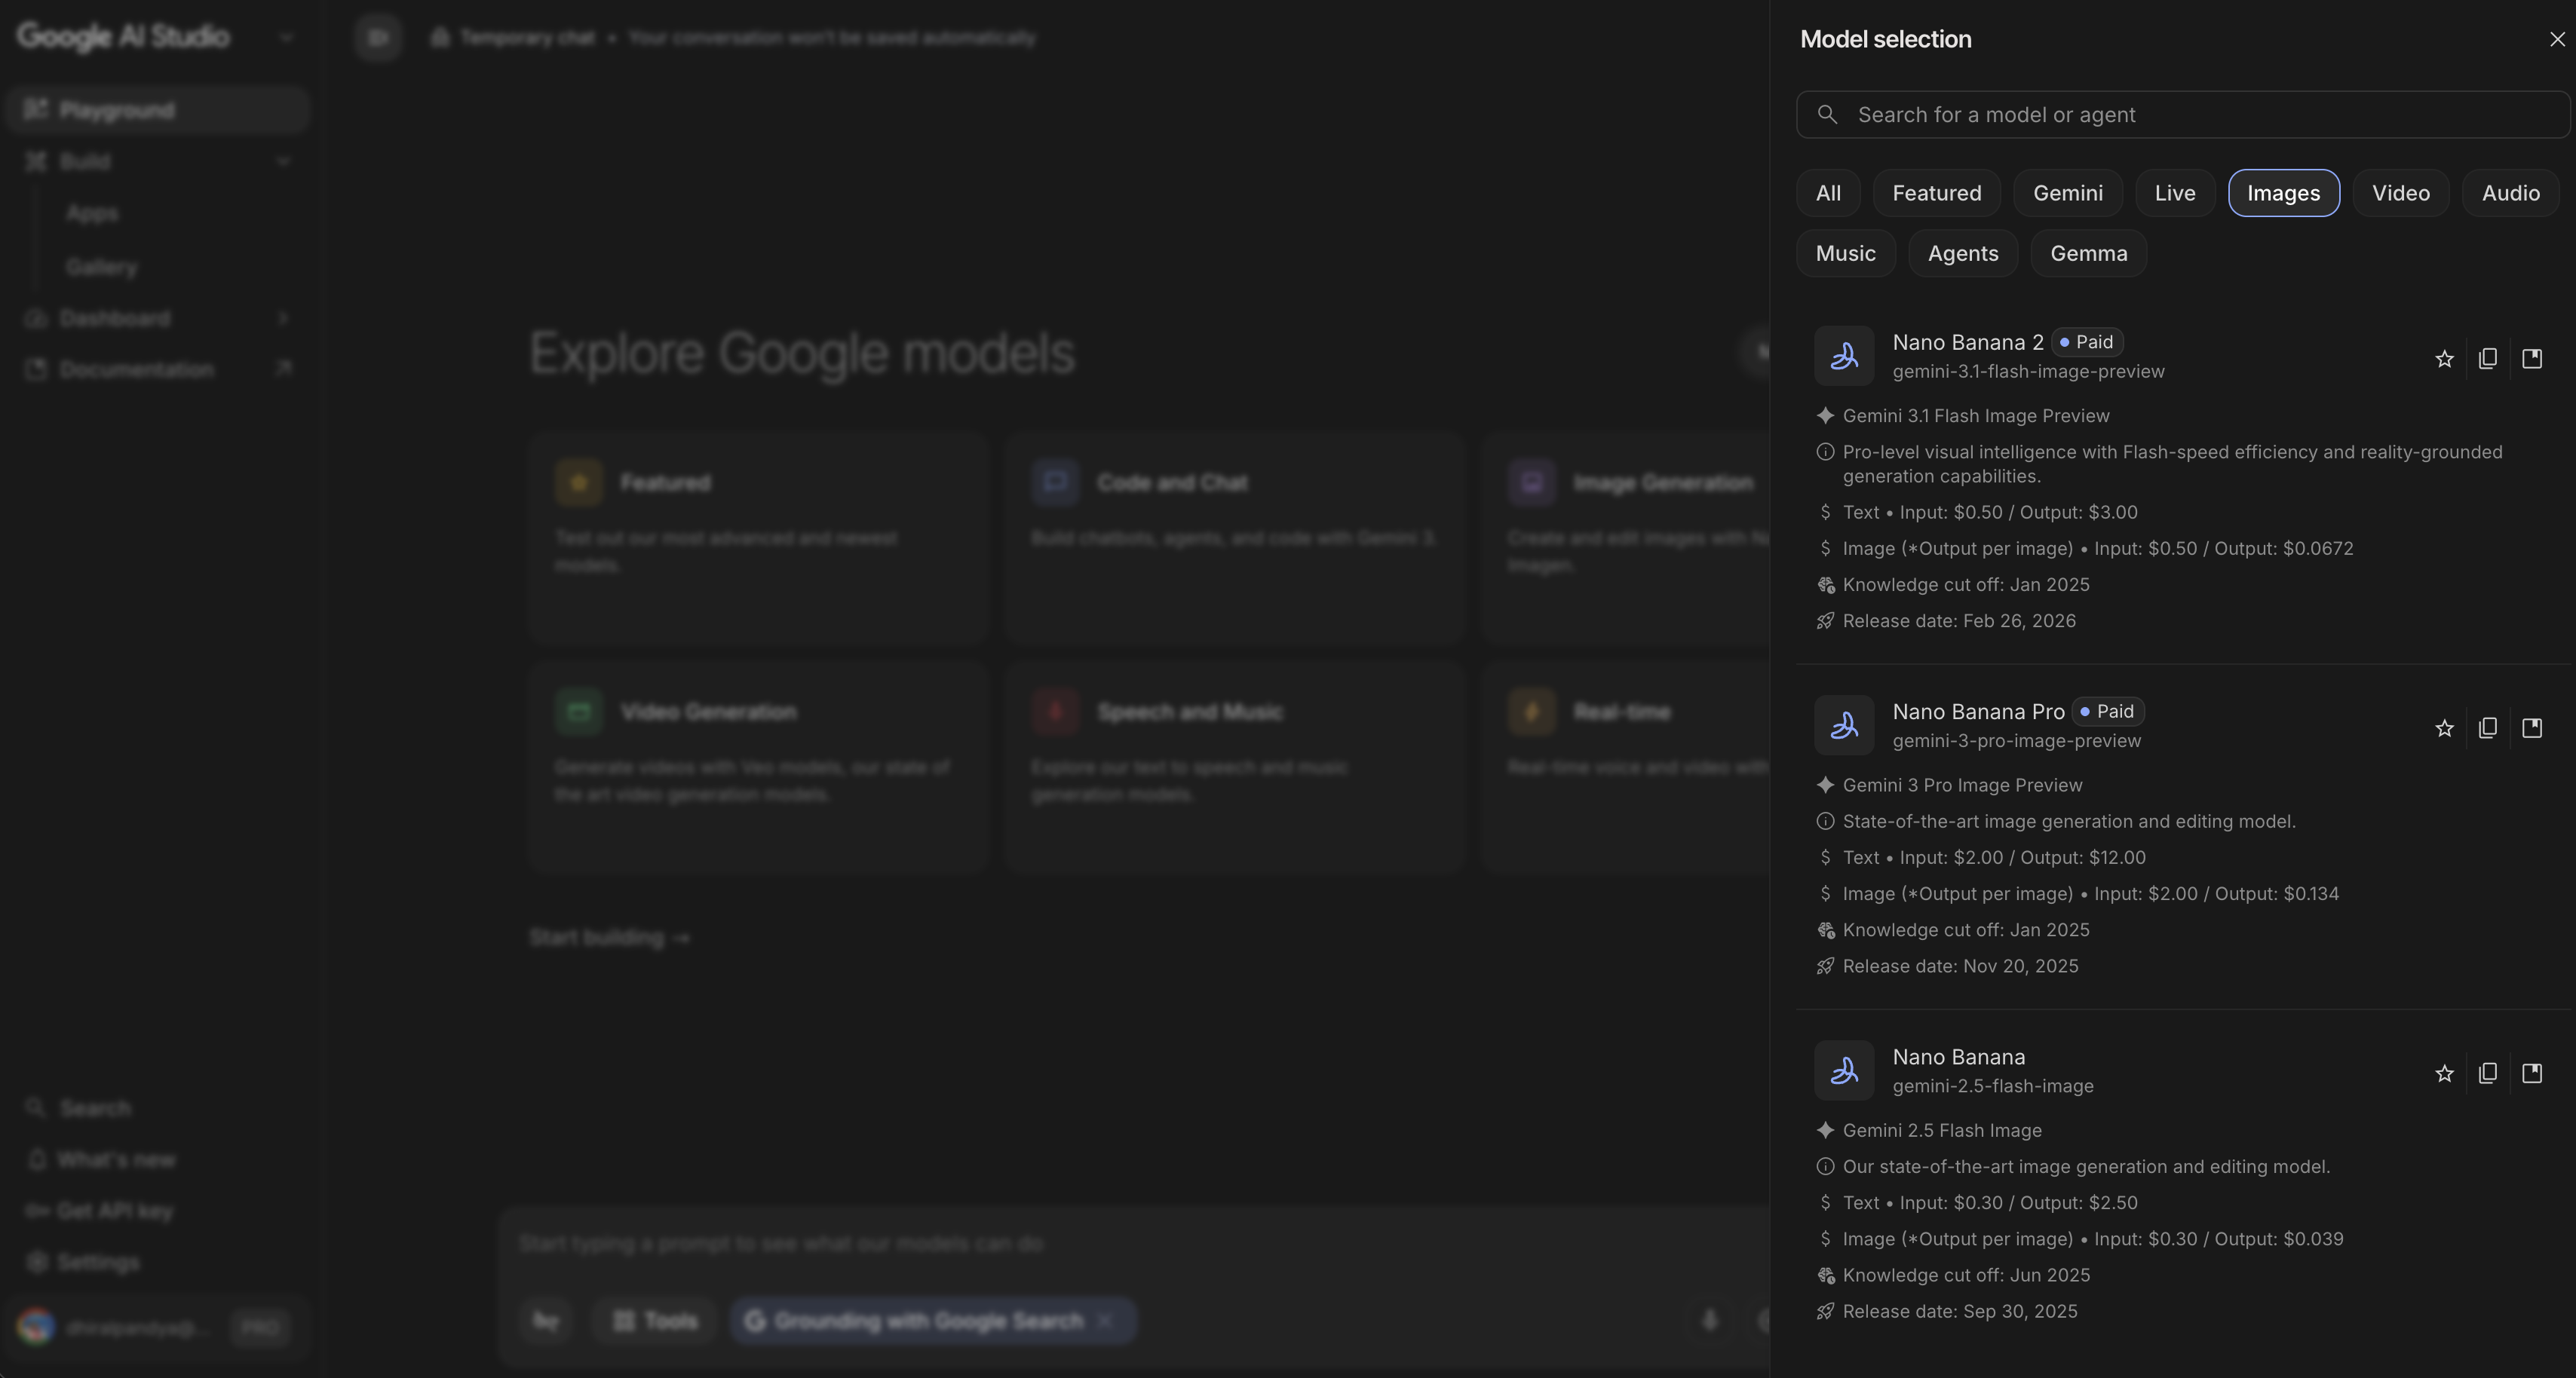The height and width of the screenshot is (1378, 2576).
Task: Copy the gemini-3-pro-image-preview model ID
Action: 2488,728
